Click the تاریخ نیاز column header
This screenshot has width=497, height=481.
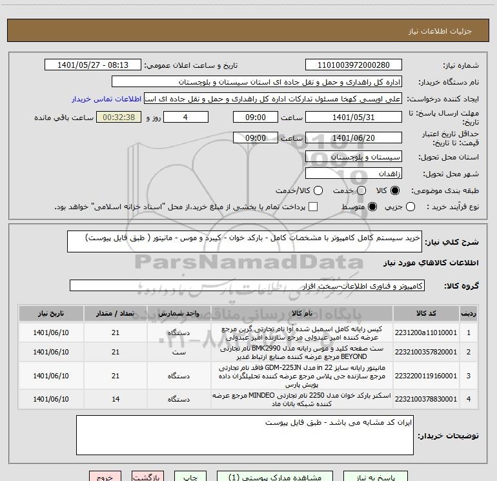pos(51,313)
